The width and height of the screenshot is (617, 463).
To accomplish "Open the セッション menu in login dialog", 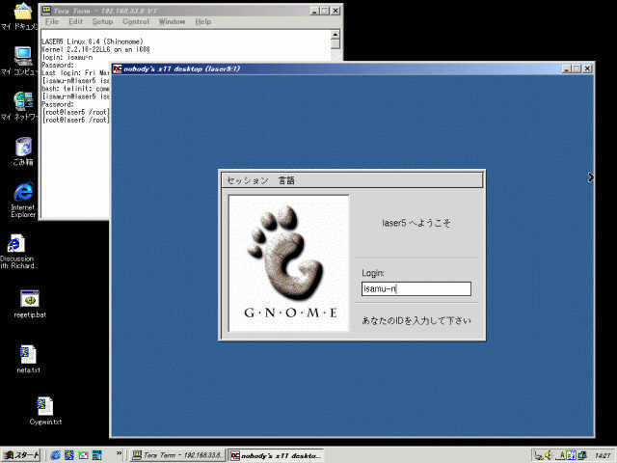I will coord(247,180).
